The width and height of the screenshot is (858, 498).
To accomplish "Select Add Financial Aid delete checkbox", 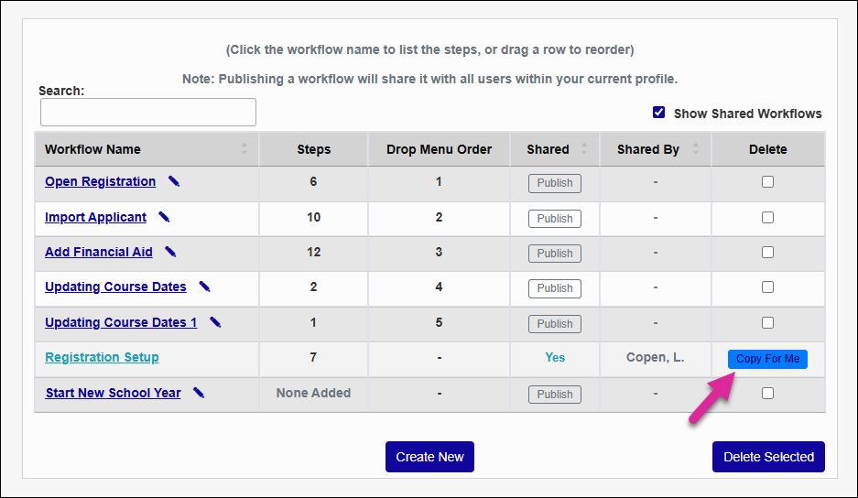I will [x=767, y=253].
